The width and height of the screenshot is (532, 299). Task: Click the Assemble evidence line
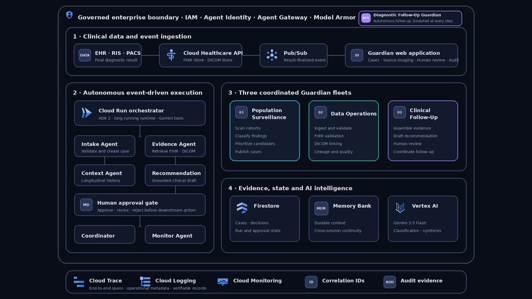pos(412,128)
